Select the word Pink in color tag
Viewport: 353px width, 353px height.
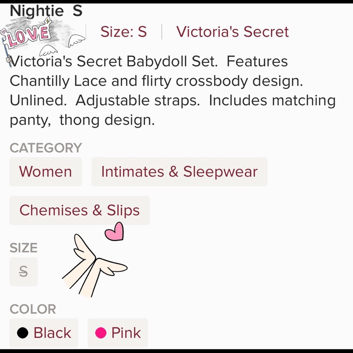(x=126, y=333)
